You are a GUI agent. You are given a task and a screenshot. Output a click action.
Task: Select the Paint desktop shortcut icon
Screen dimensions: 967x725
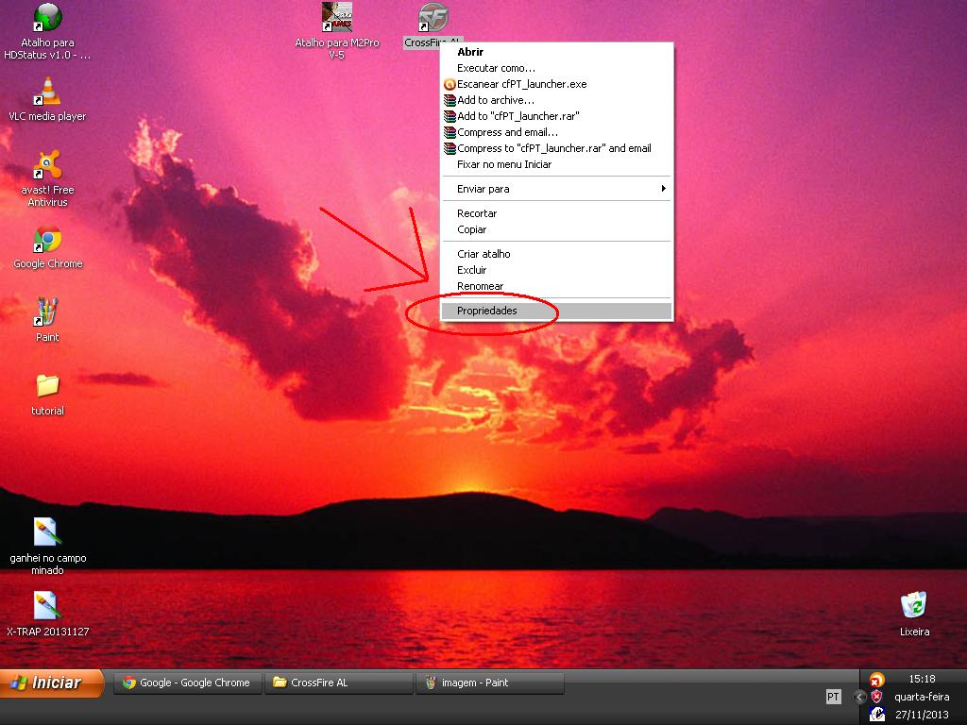(47, 312)
